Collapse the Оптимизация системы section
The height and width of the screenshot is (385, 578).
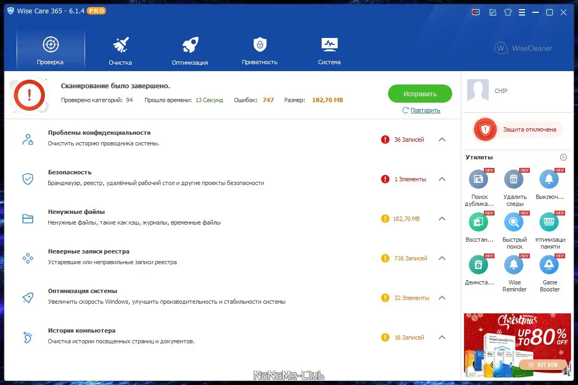(442, 298)
